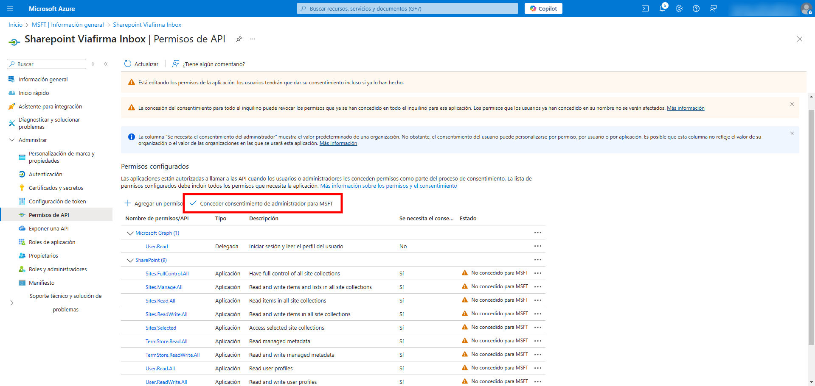815x386 pixels.
Task: Click the page vertical scrollbar
Action: pyautogui.click(x=811, y=227)
